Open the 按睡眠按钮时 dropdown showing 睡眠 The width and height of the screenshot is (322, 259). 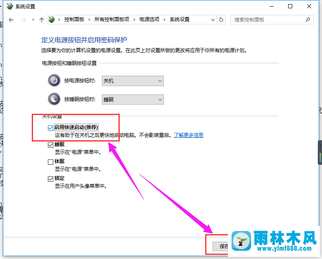(x=133, y=100)
